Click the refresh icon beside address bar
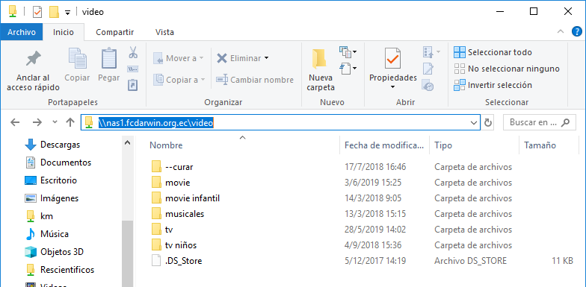586x287 pixels. [487, 122]
